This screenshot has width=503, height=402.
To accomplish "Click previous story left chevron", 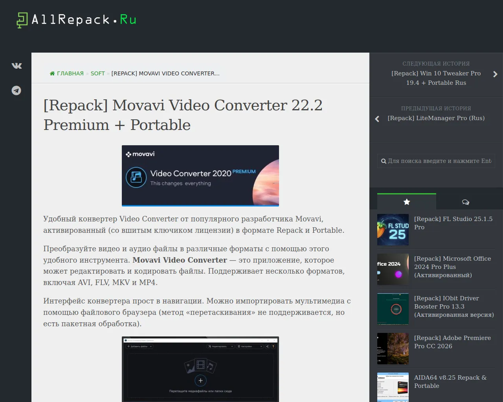I will [x=377, y=119].
